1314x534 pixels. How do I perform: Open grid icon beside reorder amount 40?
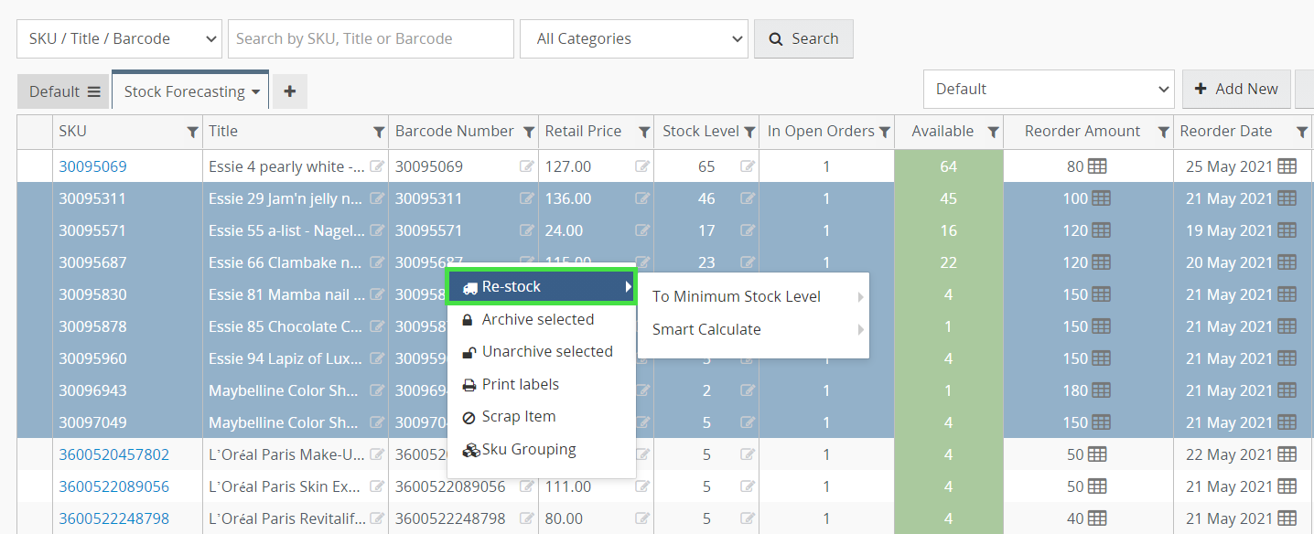1098,518
